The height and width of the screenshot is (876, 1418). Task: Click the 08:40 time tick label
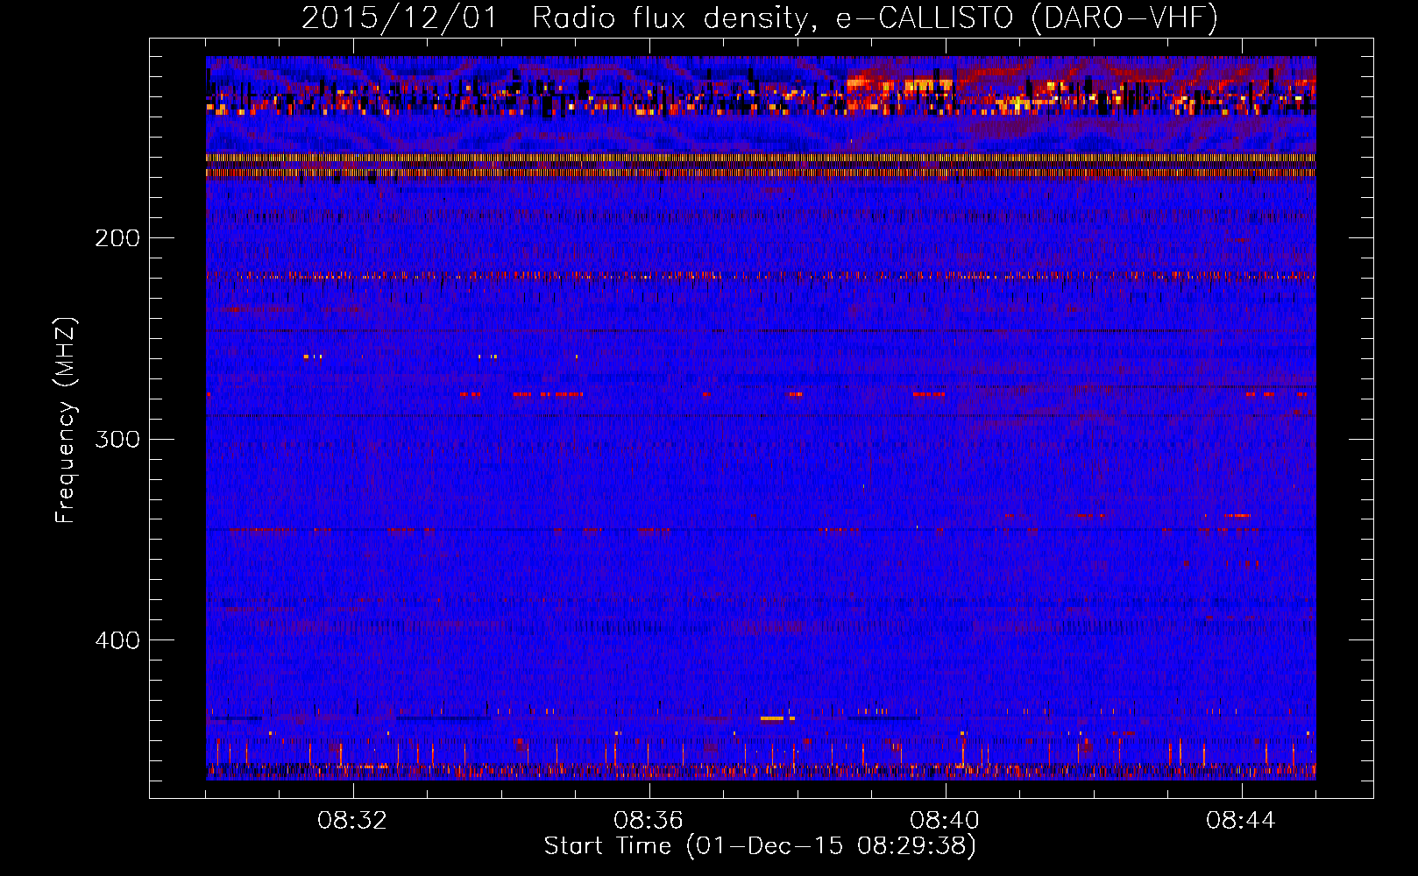(945, 821)
